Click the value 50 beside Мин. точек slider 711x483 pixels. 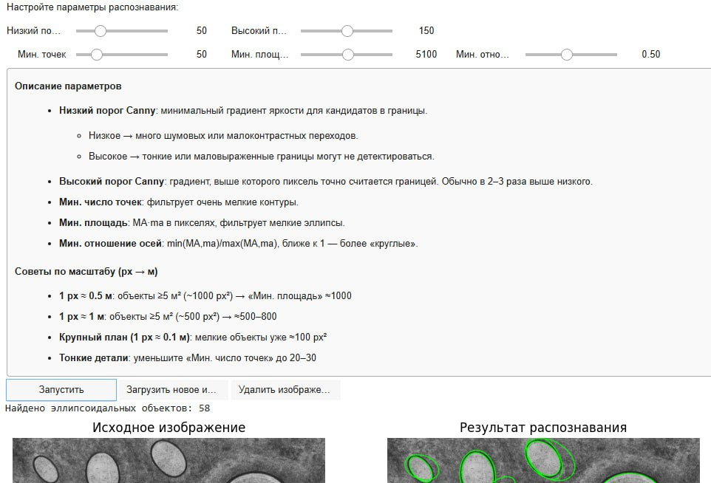(x=201, y=54)
